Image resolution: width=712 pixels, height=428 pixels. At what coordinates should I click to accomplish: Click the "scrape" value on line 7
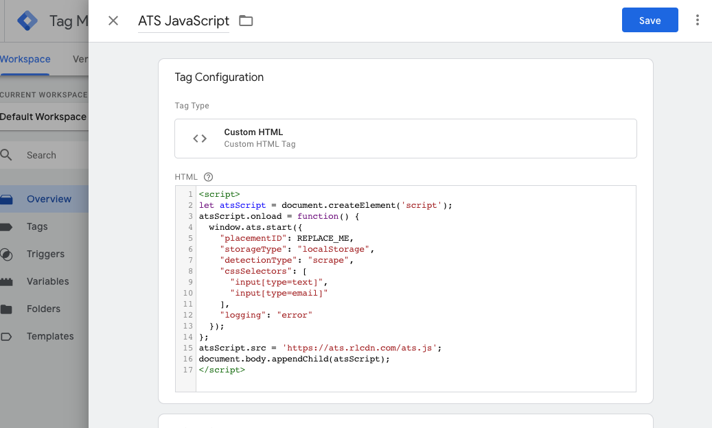pos(328,260)
